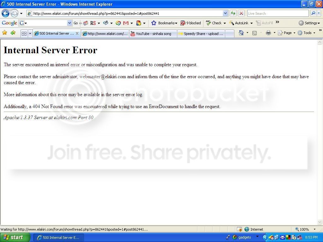Go back with the Back arrow button
Screen dimensions: 323x242
[5, 14]
